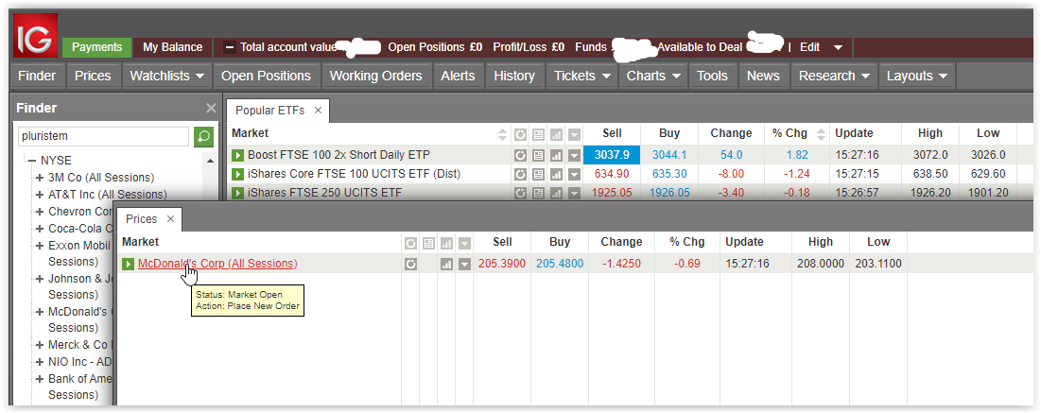Expand 3M Co (All Sessions) node
Image resolution: width=1041 pixels, height=413 pixels.
tap(40, 178)
